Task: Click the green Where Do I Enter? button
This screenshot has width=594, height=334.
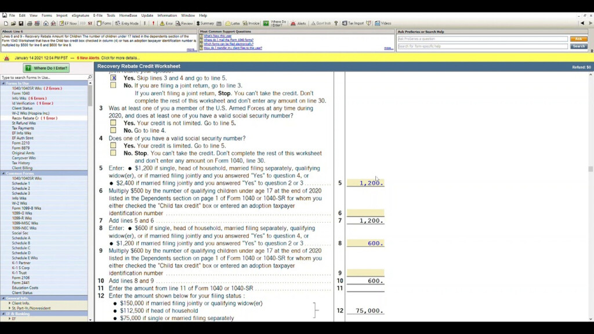Action: [46, 68]
